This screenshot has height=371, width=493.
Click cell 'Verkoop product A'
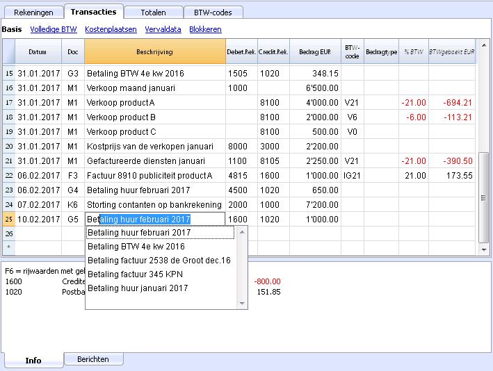[155, 102]
